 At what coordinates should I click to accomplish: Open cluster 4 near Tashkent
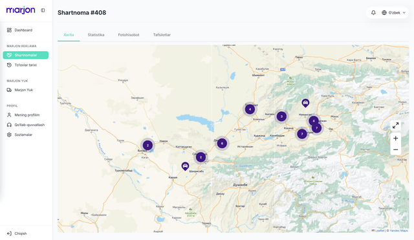250,109
